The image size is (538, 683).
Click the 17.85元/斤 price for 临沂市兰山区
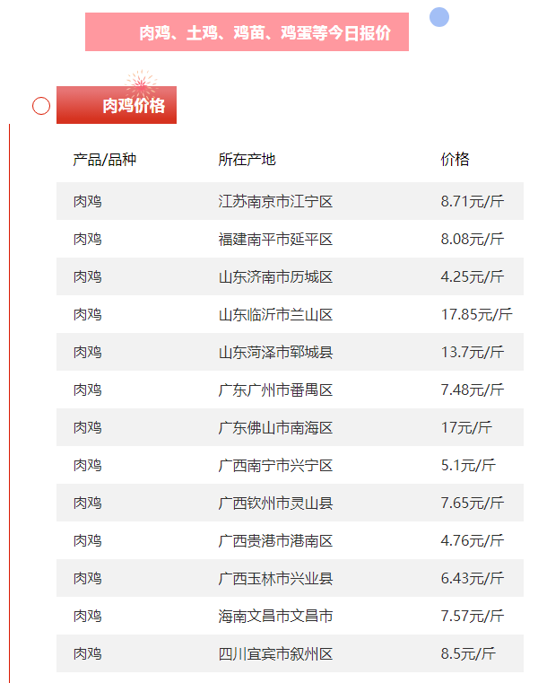click(476, 315)
